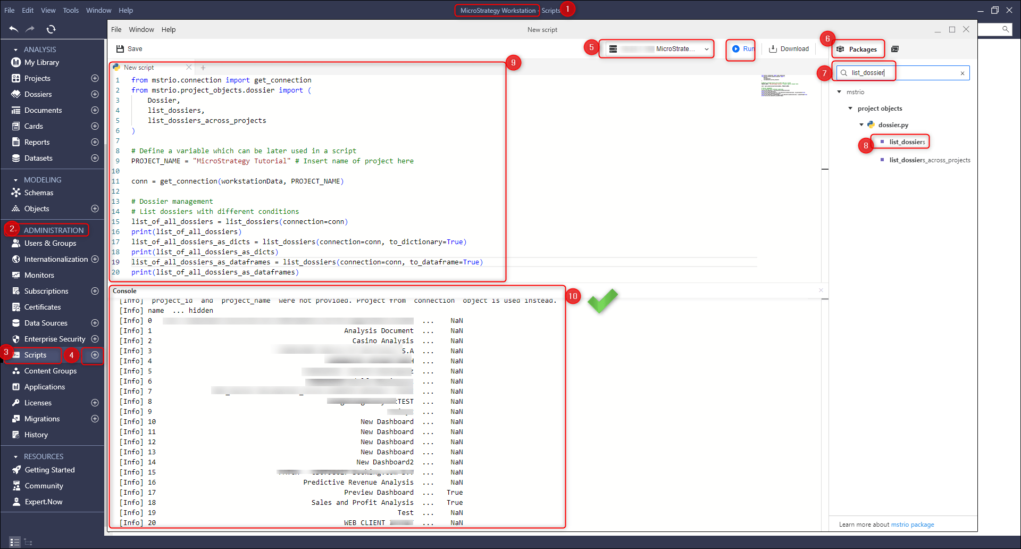Click the plus icon next to Dossiers
Screen dimensions: 1021x549
(95, 94)
